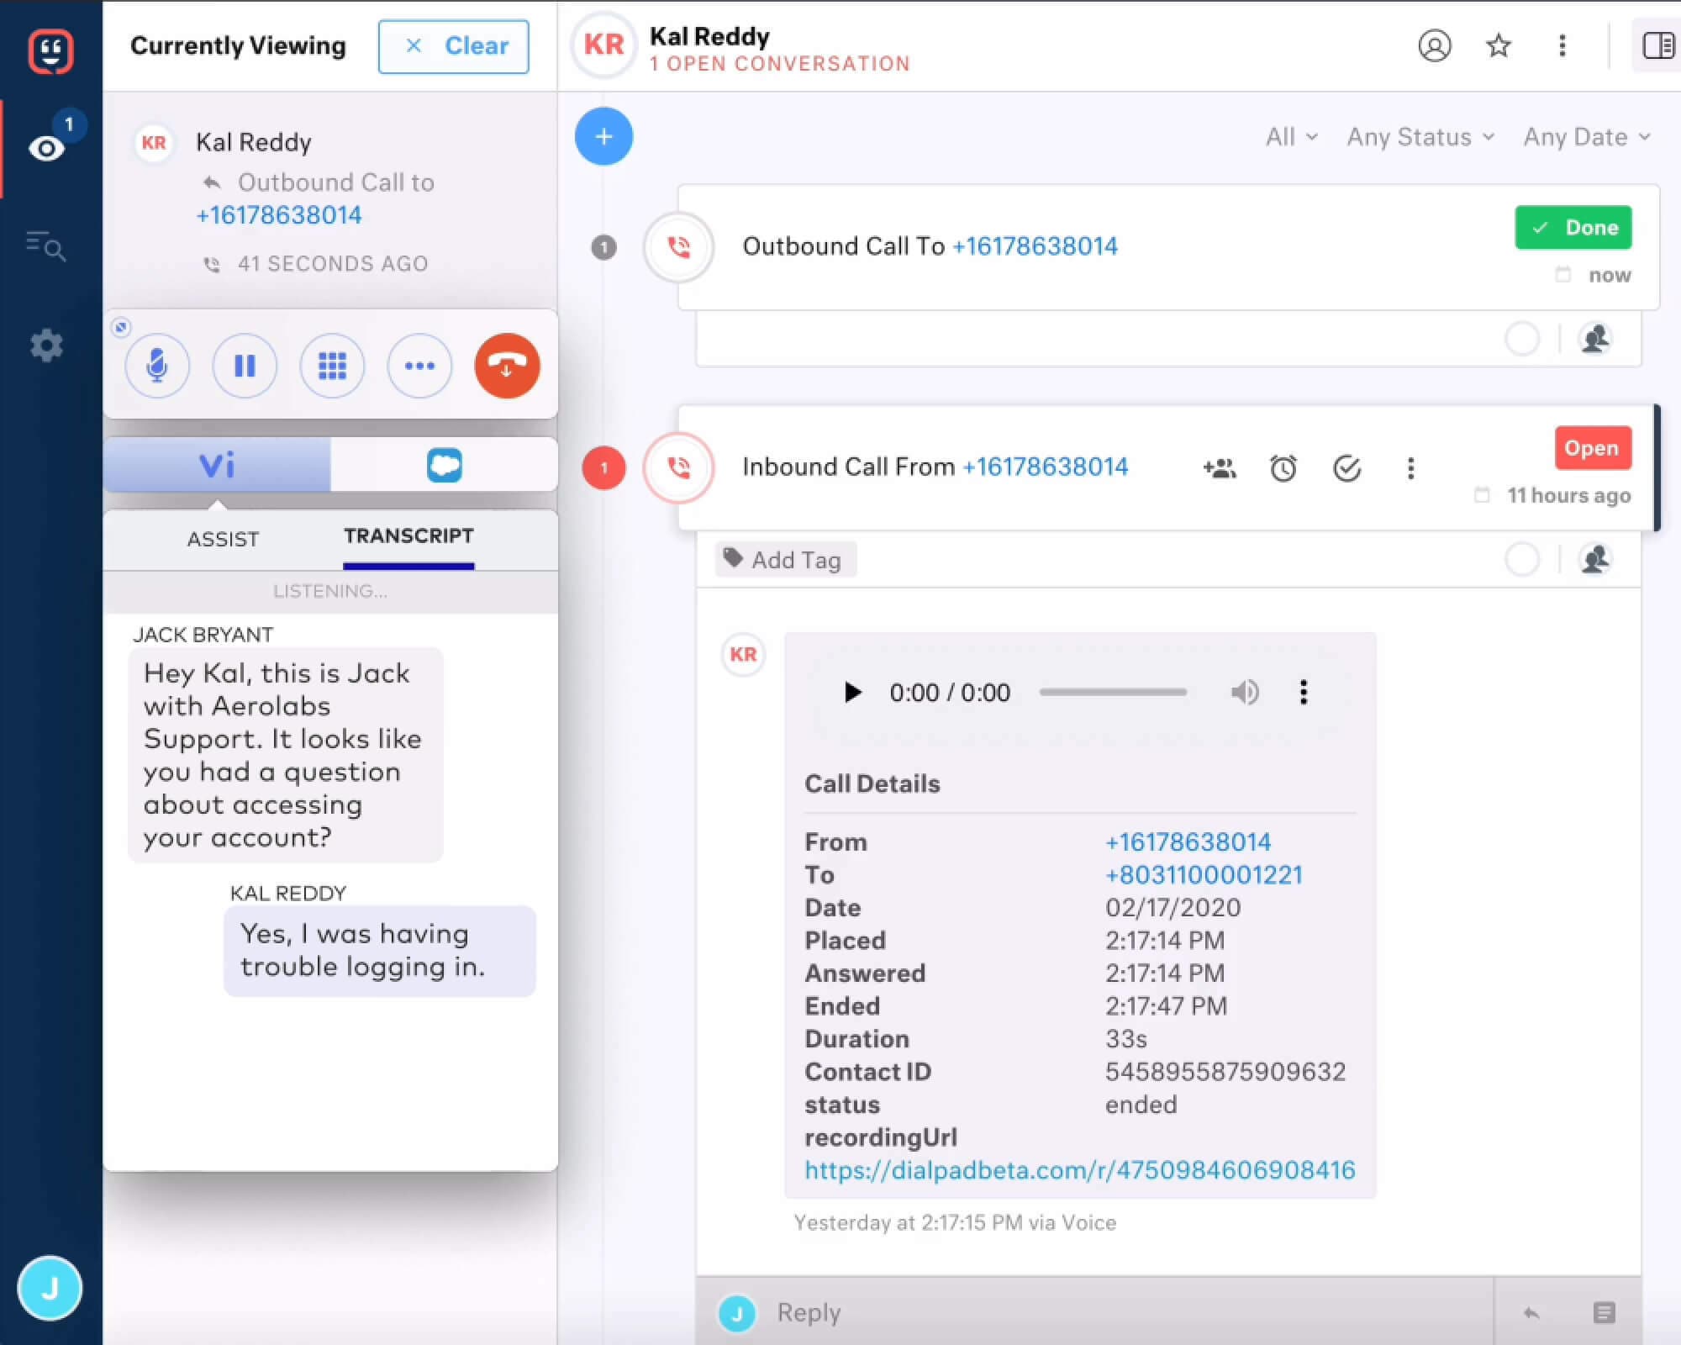Expand the All filter dropdown
The width and height of the screenshot is (1681, 1345).
pos(1291,137)
